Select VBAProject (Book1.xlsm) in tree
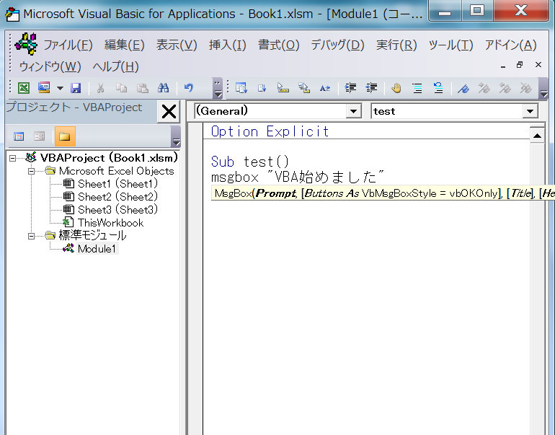Image resolution: width=555 pixels, height=435 pixels. 109,158
